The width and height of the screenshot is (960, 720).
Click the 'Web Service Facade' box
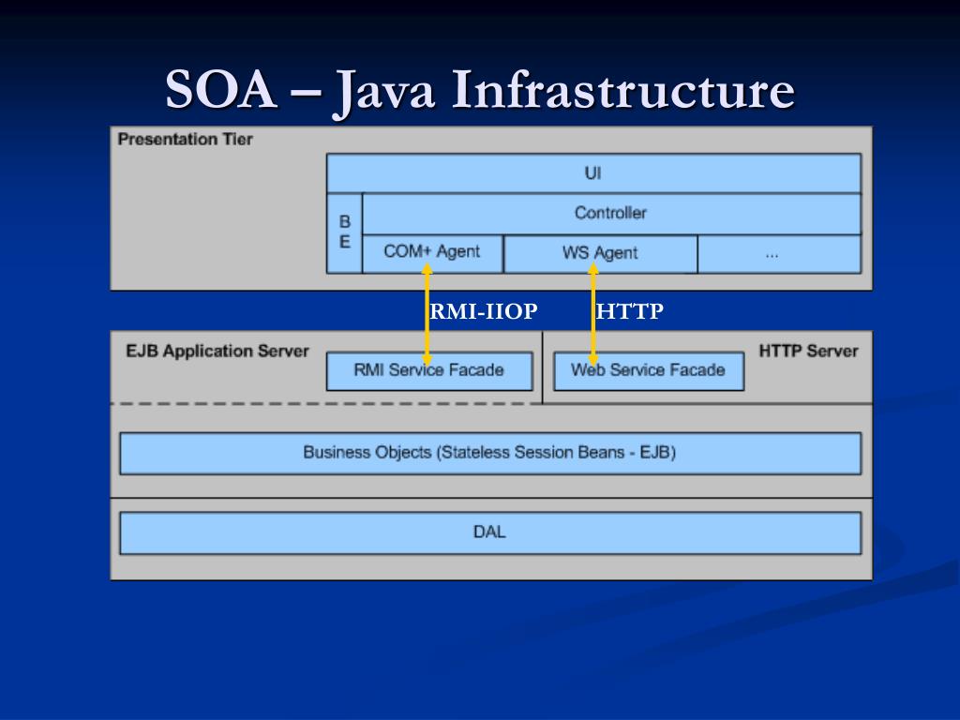[x=649, y=371]
